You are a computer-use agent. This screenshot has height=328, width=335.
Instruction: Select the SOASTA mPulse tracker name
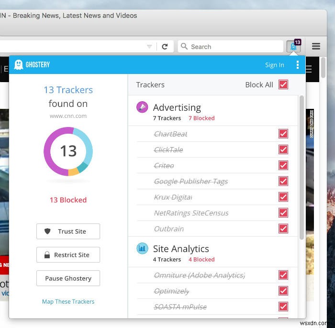[180, 307]
